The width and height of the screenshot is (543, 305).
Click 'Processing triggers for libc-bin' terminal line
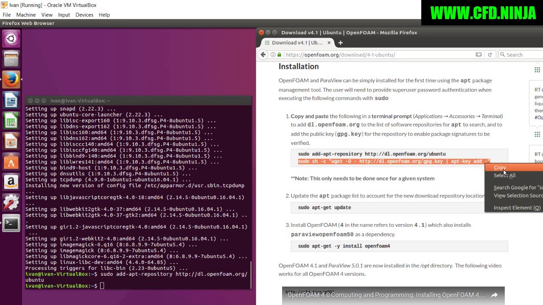click(106, 268)
